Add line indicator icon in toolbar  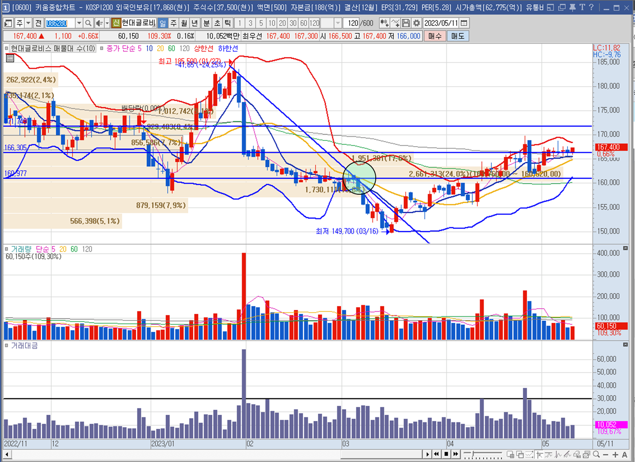coord(395,23)
